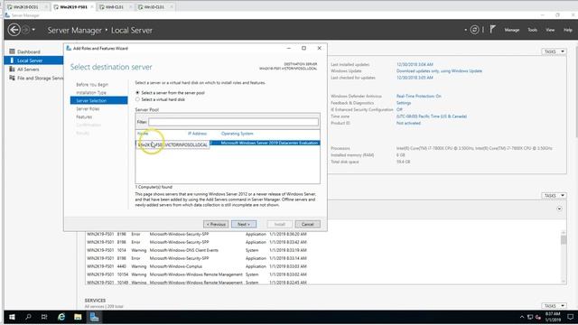Show hidden system tray icons
This screenshot has height=325, width=578.
click(x=522, y=317)
